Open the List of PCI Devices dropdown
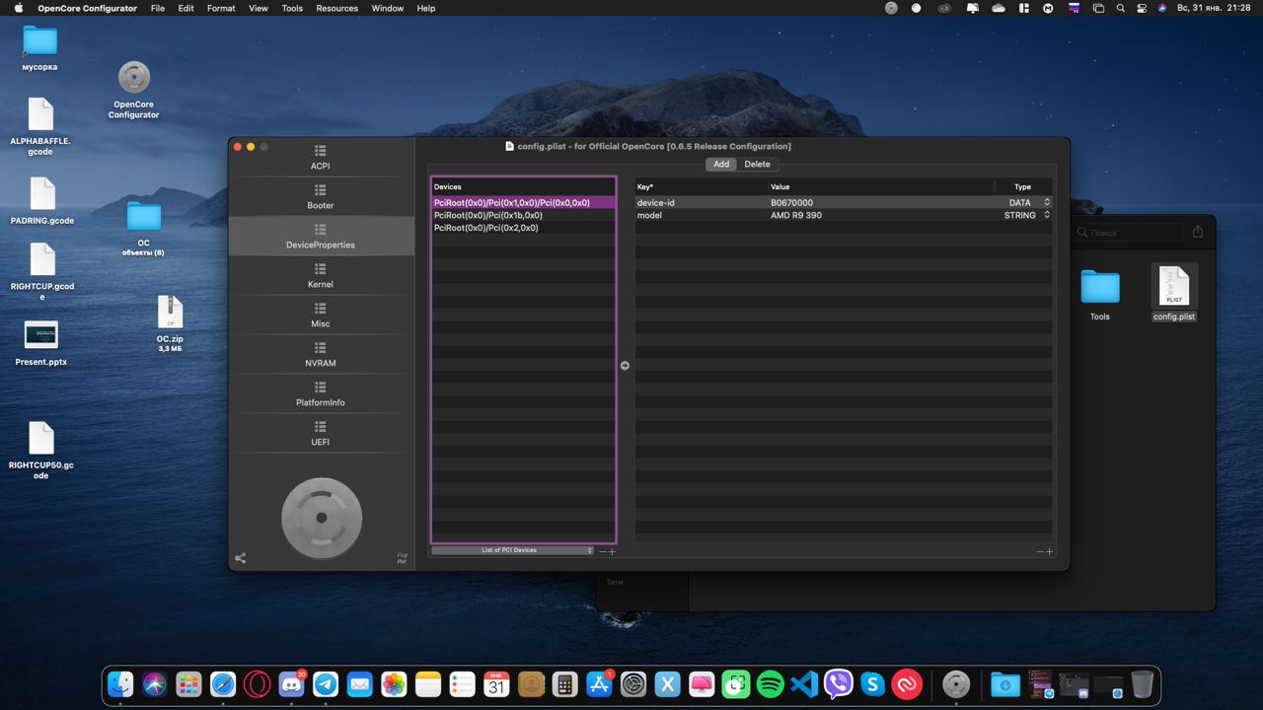Image resolution: width=1263 pixels, height=710 pixels. tap(512, 550)
